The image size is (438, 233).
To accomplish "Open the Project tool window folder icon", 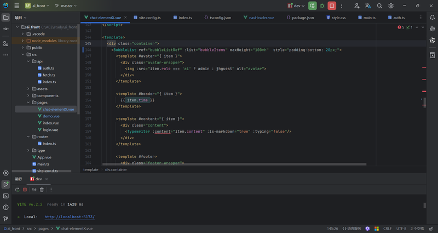I will pos(5,18).
